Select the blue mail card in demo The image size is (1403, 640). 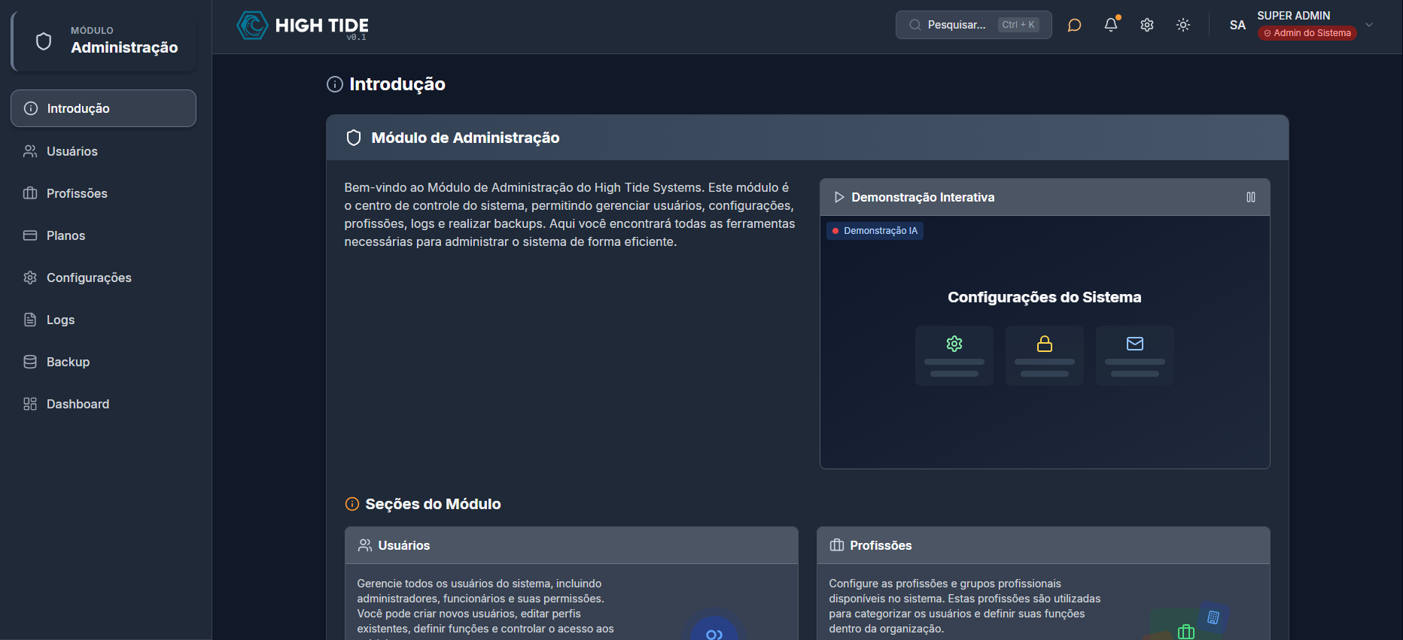point(1135,356)
